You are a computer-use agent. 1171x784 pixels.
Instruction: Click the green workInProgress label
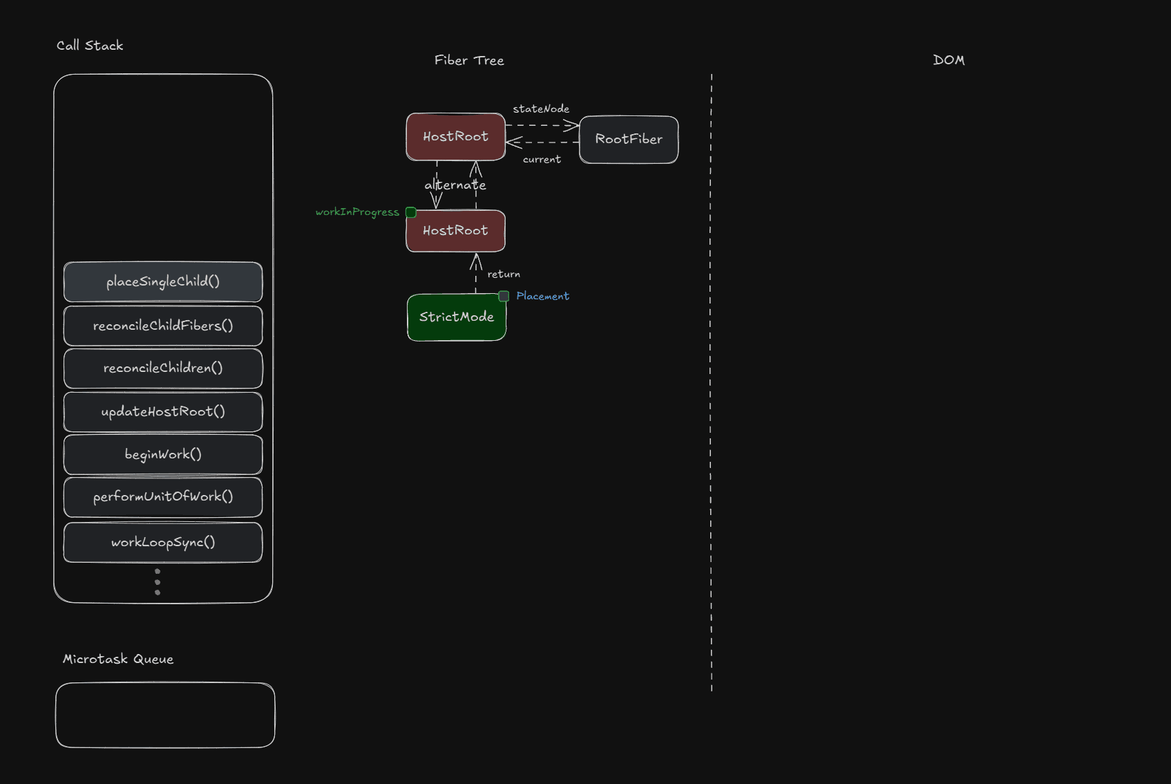[357, 212]
